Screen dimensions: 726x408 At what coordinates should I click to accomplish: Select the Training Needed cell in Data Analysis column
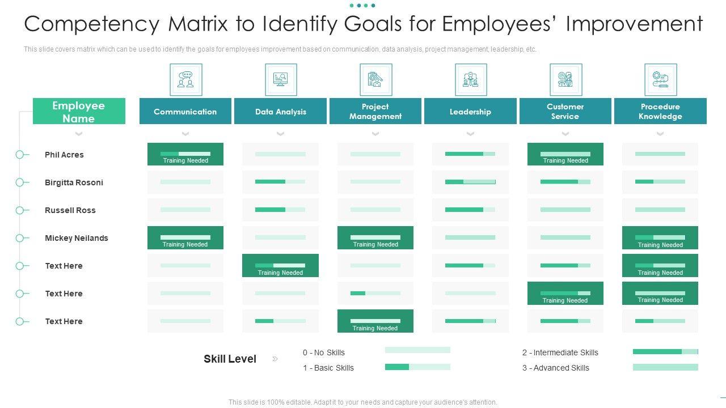281,266
